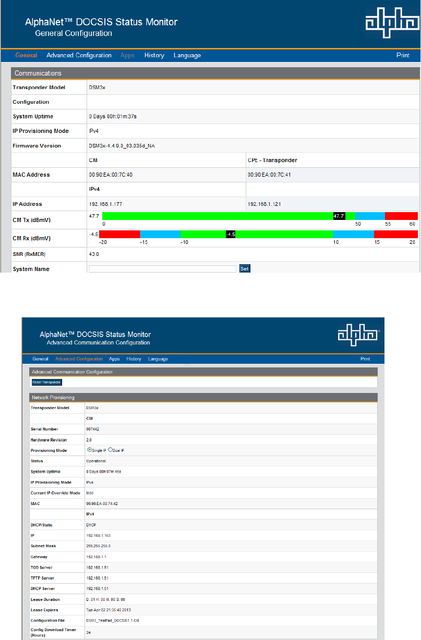Click configuration file DSM3_TestPad_DOCSIS1.1.CM
The image size is (421, 640).
click(x=113, y=621)
